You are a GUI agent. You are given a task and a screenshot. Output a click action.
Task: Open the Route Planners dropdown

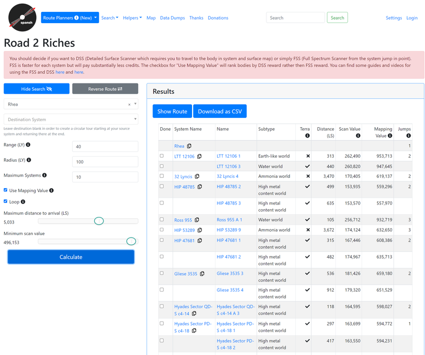pos(70,18)
